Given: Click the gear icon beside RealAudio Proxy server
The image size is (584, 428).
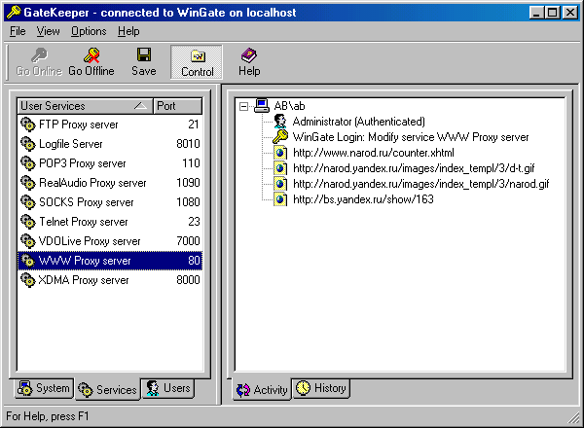Looking at the screenshot, I should tap(28, 183).
